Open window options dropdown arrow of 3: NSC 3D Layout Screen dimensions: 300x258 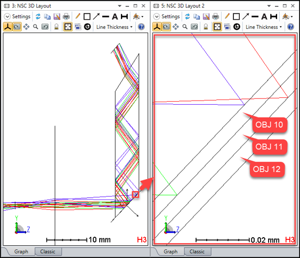point(119,6)
